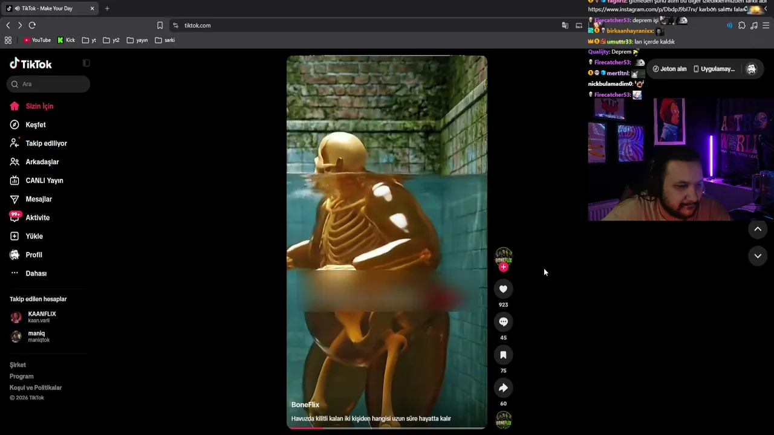View site information for tiktok.com

(176, 25)
